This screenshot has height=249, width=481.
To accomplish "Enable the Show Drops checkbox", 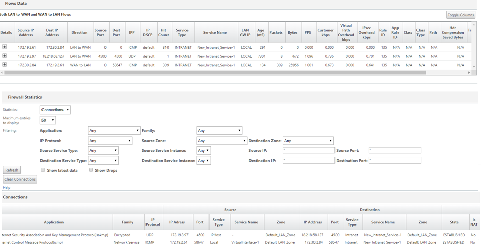I will click(x=91, y=170).
